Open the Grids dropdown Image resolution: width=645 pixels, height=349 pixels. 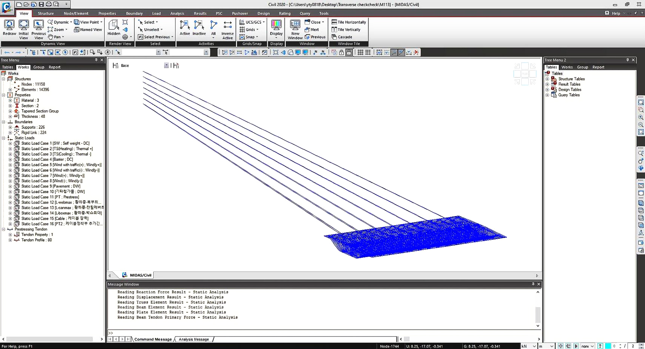coord(257,30)
